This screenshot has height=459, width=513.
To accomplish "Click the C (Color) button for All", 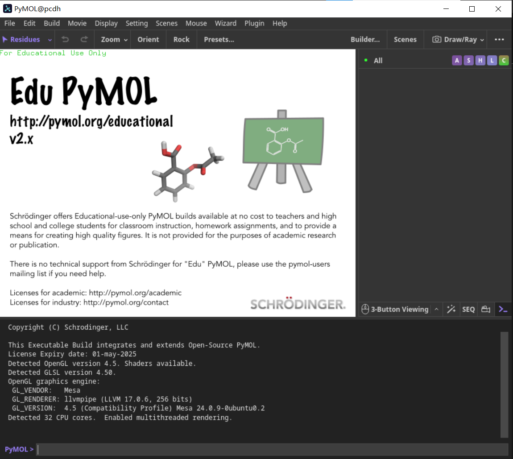I will pos(504,60).
